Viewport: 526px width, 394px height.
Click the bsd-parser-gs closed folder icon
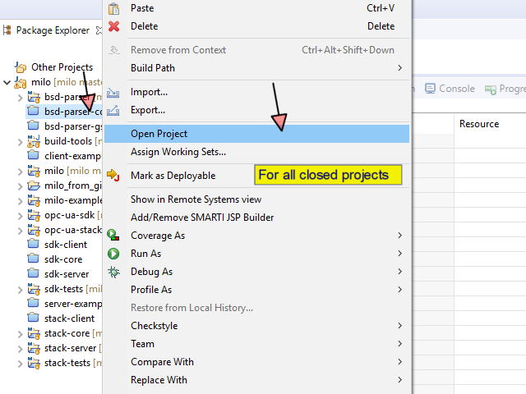click(x=33, y=126)
